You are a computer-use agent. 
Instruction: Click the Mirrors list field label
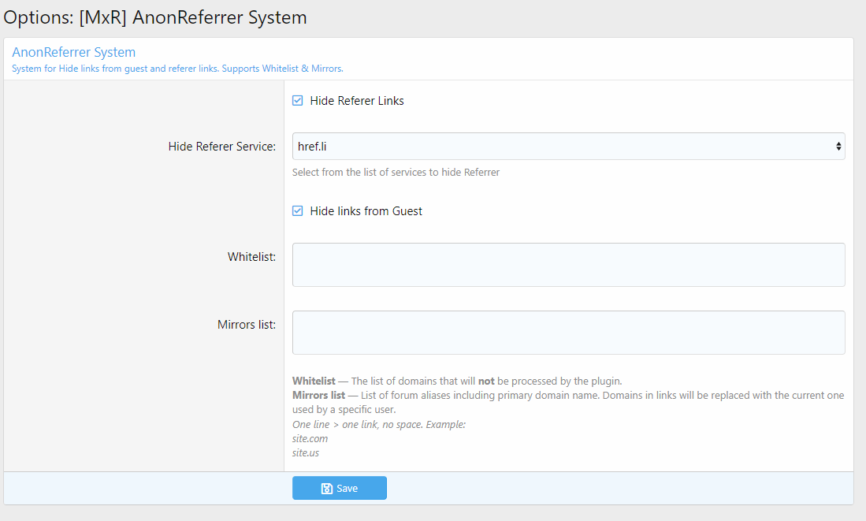pyautogui.click(x=247, y=324)
